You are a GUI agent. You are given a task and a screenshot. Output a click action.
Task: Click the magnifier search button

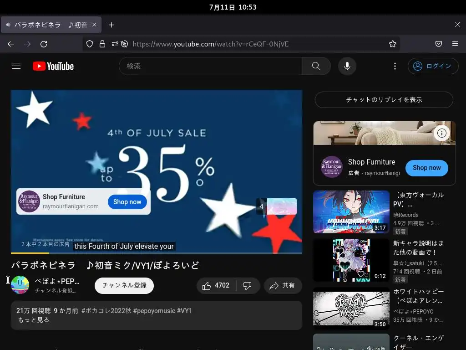click(316, 66)
